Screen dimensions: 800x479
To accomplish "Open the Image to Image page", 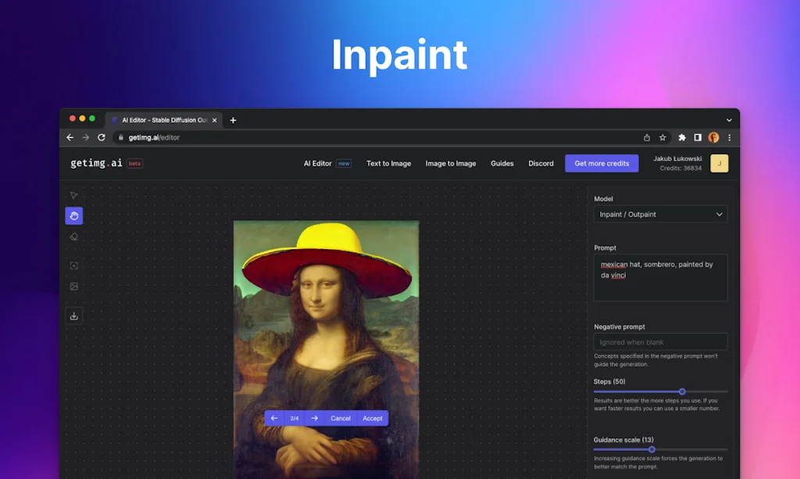I will tap(451, 163).
